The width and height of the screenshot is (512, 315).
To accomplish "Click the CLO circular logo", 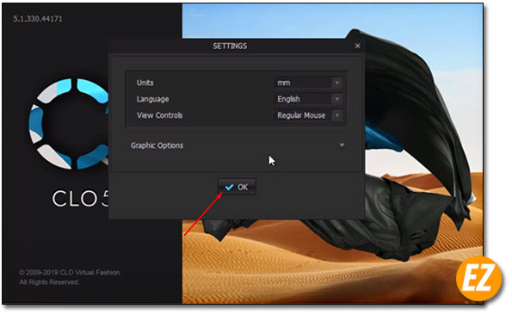I will click(69, 123).
